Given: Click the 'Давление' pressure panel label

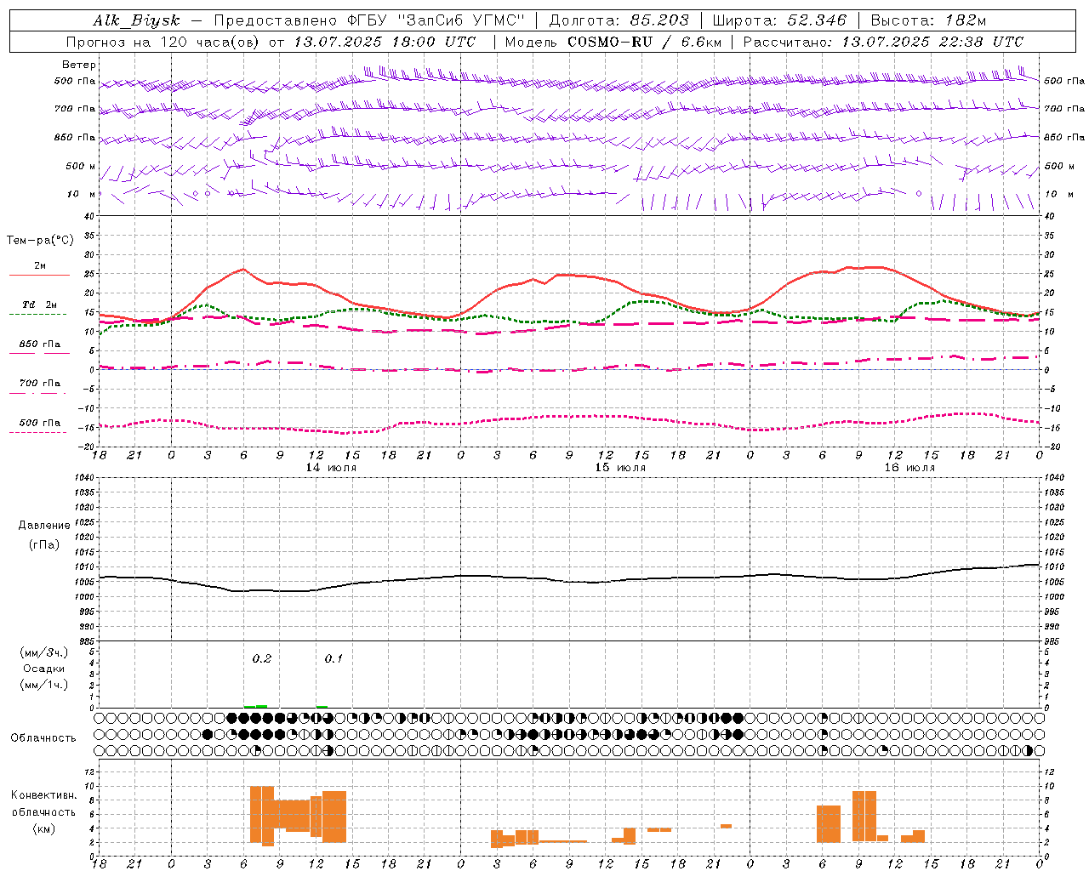Looking at the screenshot, I should (44, 526).
